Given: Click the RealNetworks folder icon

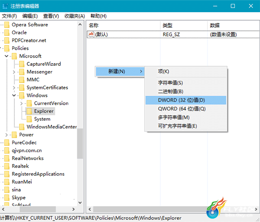Looking at the screenshot, I should [x=7, y=158].
